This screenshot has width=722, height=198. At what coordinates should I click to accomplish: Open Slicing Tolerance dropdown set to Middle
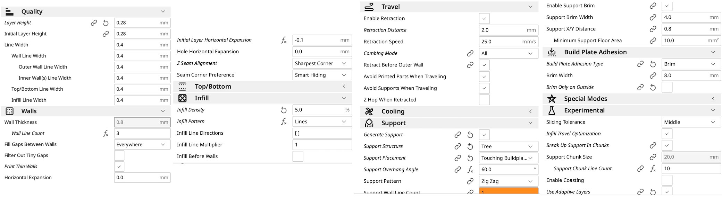691,122
